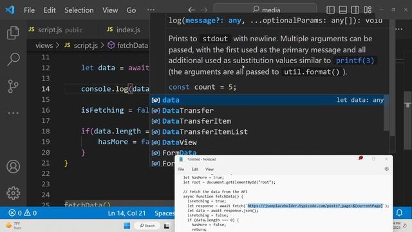Open Notepad View menu

(209, 169)
